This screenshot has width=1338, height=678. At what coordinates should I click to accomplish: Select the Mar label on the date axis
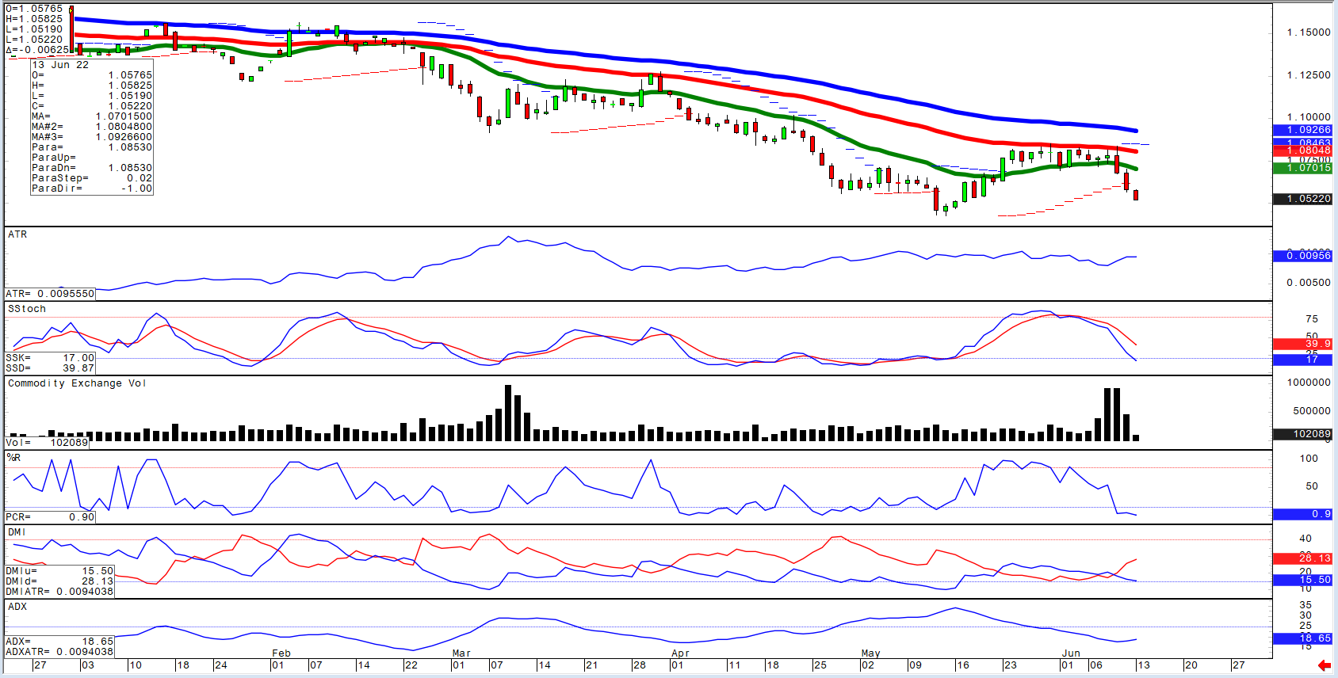(461, 653)
